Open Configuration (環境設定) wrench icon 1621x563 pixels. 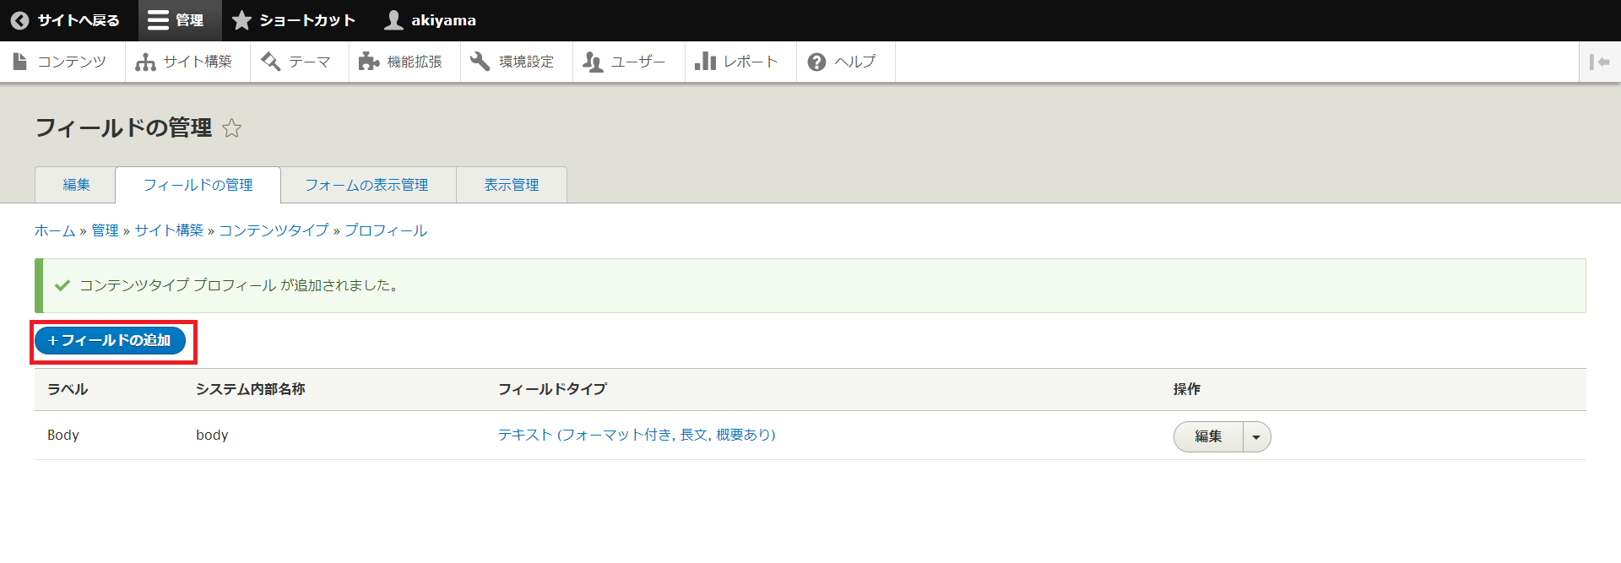[480, 62]
